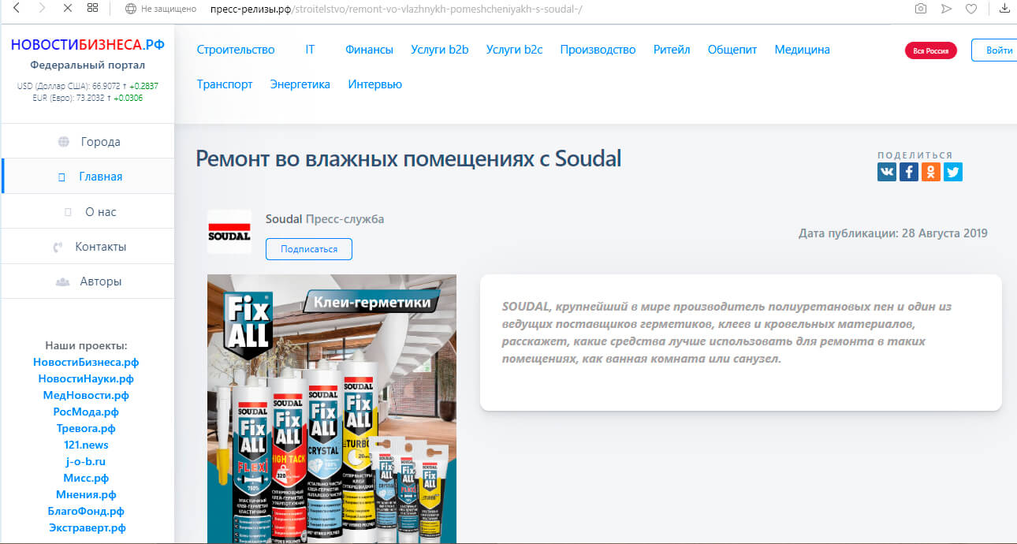Open the НовостиНауки.рф project link
Image resolution: width=1017 pixels, height=544 pixels.
coord(86,378)
